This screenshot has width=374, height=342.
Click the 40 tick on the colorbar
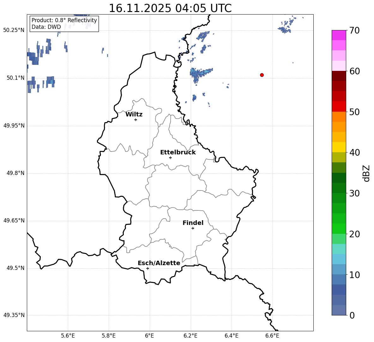(354, 152)
